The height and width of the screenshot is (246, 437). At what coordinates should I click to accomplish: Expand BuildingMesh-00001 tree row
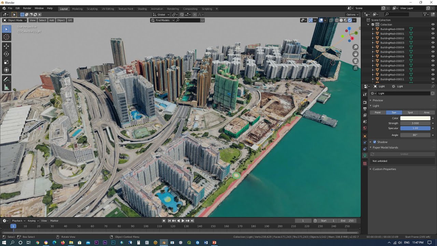373,33
